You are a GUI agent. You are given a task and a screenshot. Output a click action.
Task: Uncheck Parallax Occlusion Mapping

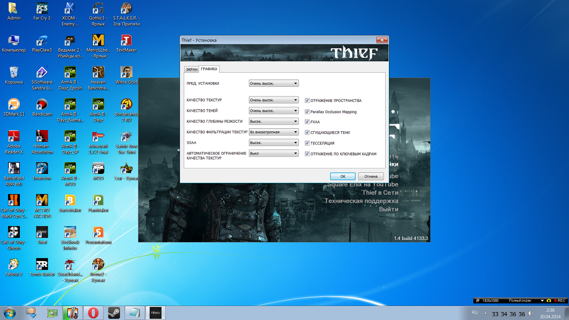pos(307,112)
